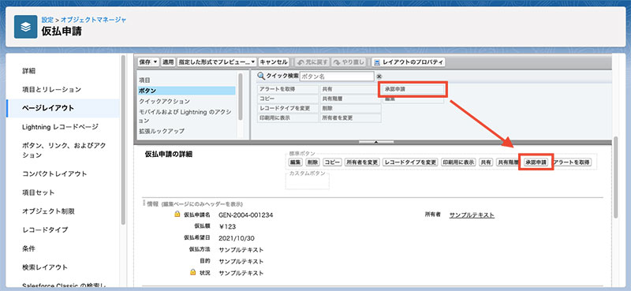Click the 印刷用に表示 palette item

click(287, 118)
